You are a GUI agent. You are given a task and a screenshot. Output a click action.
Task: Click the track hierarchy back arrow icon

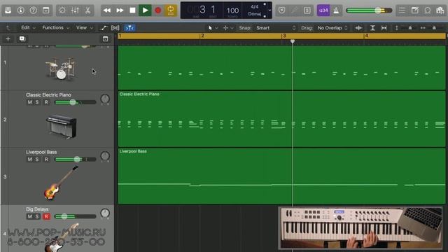8,28
